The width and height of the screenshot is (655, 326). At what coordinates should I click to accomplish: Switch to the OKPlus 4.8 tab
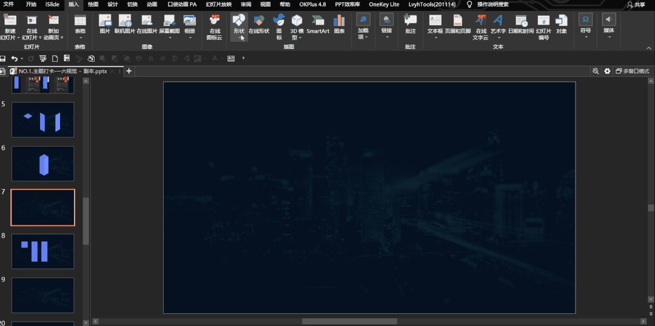(x=312, y=5)
